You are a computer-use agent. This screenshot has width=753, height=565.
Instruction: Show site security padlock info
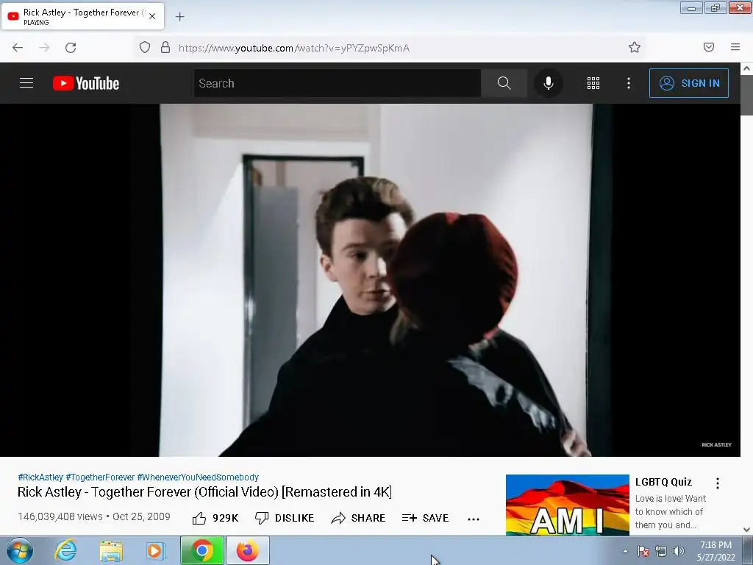(165, 48)
